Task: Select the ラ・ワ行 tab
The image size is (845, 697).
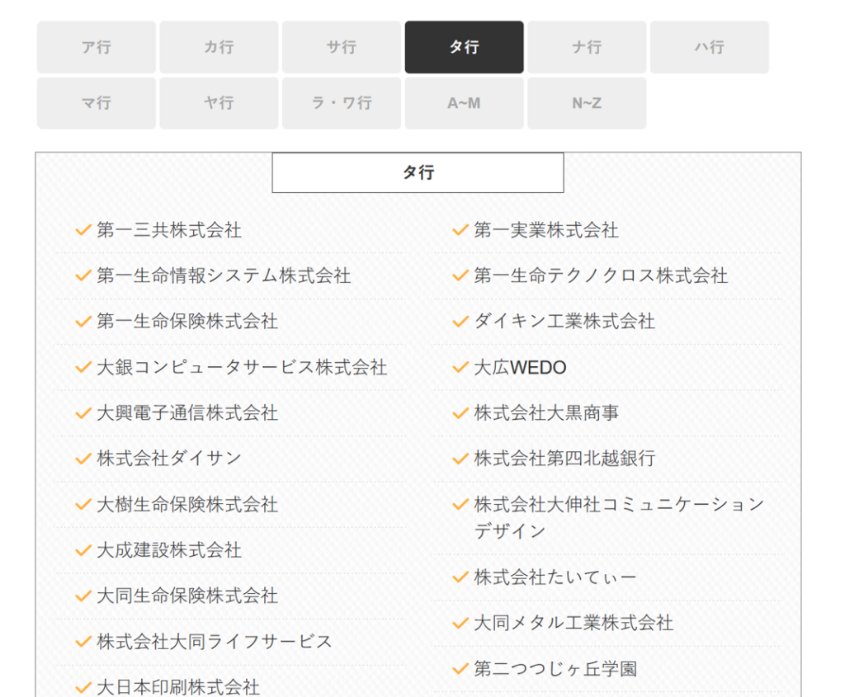Action: tap(341, 103)
